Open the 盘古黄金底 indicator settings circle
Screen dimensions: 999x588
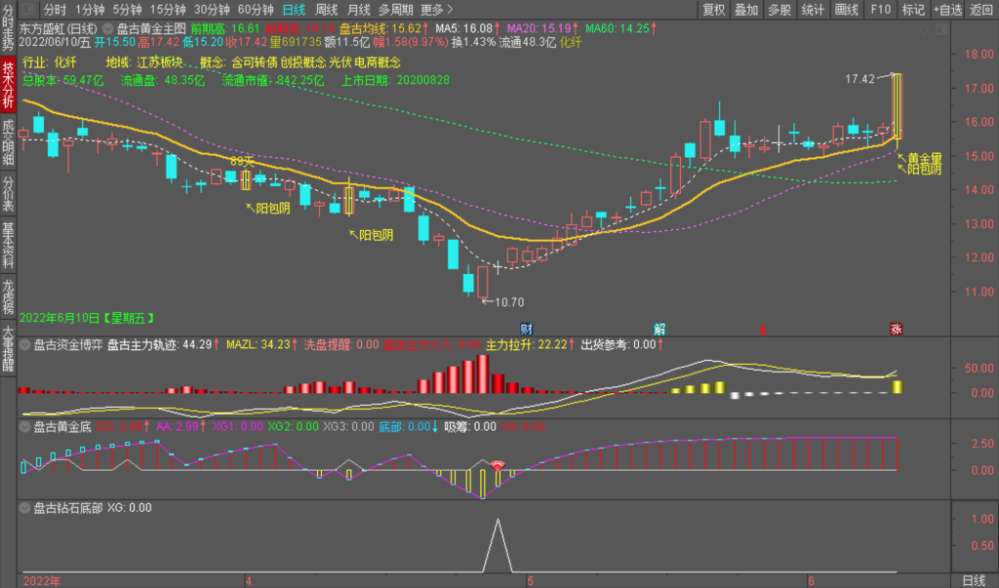click(25, 426)
